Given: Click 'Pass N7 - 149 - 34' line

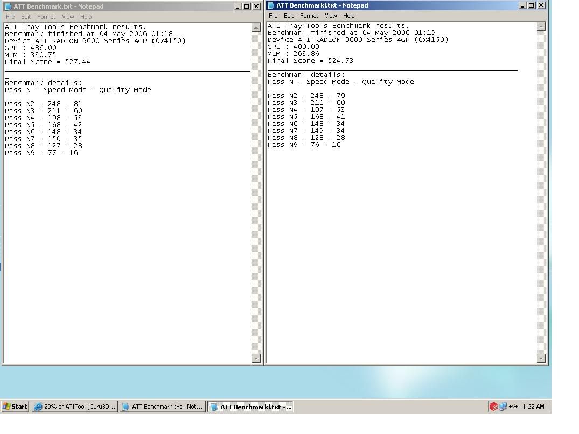Looking at the screenshot, I should point(306,131).
